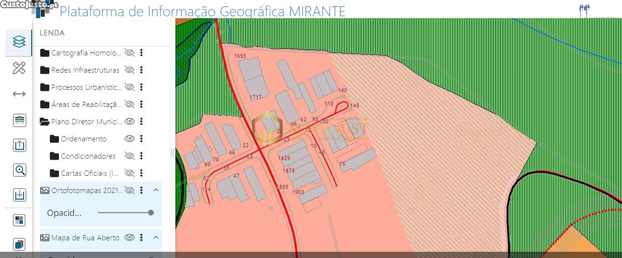Select the Ordenamento label

pyautogui.click(x=84, y=139)
